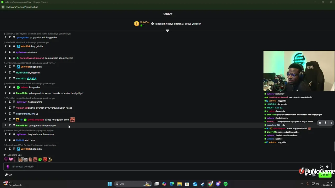Open File Explorer from the taskbar

[180, 184]
